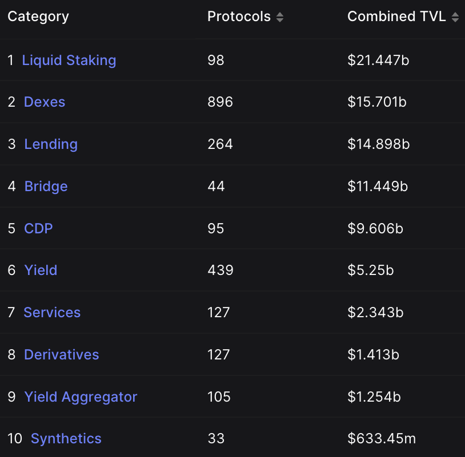
Task: Open the Liquid Staking category link
Action: tap(69, 60)
